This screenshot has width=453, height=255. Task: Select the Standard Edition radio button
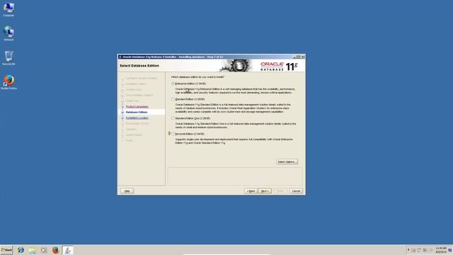click(x=173, y=99)
